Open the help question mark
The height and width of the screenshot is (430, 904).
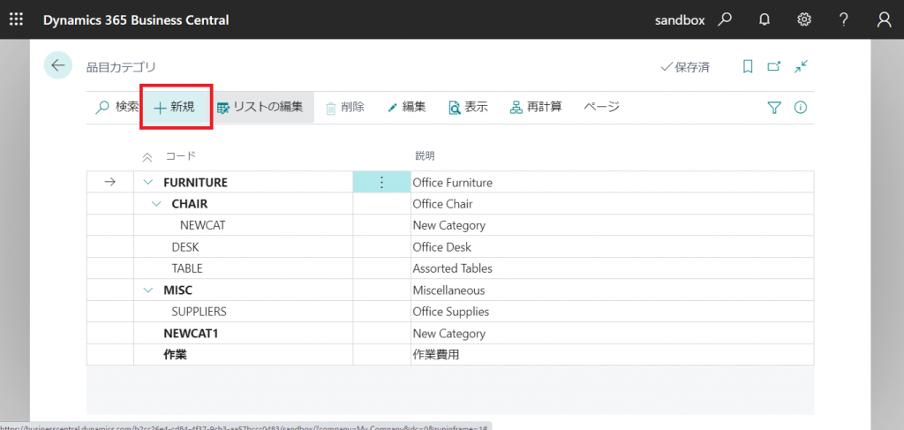(844, 19)
